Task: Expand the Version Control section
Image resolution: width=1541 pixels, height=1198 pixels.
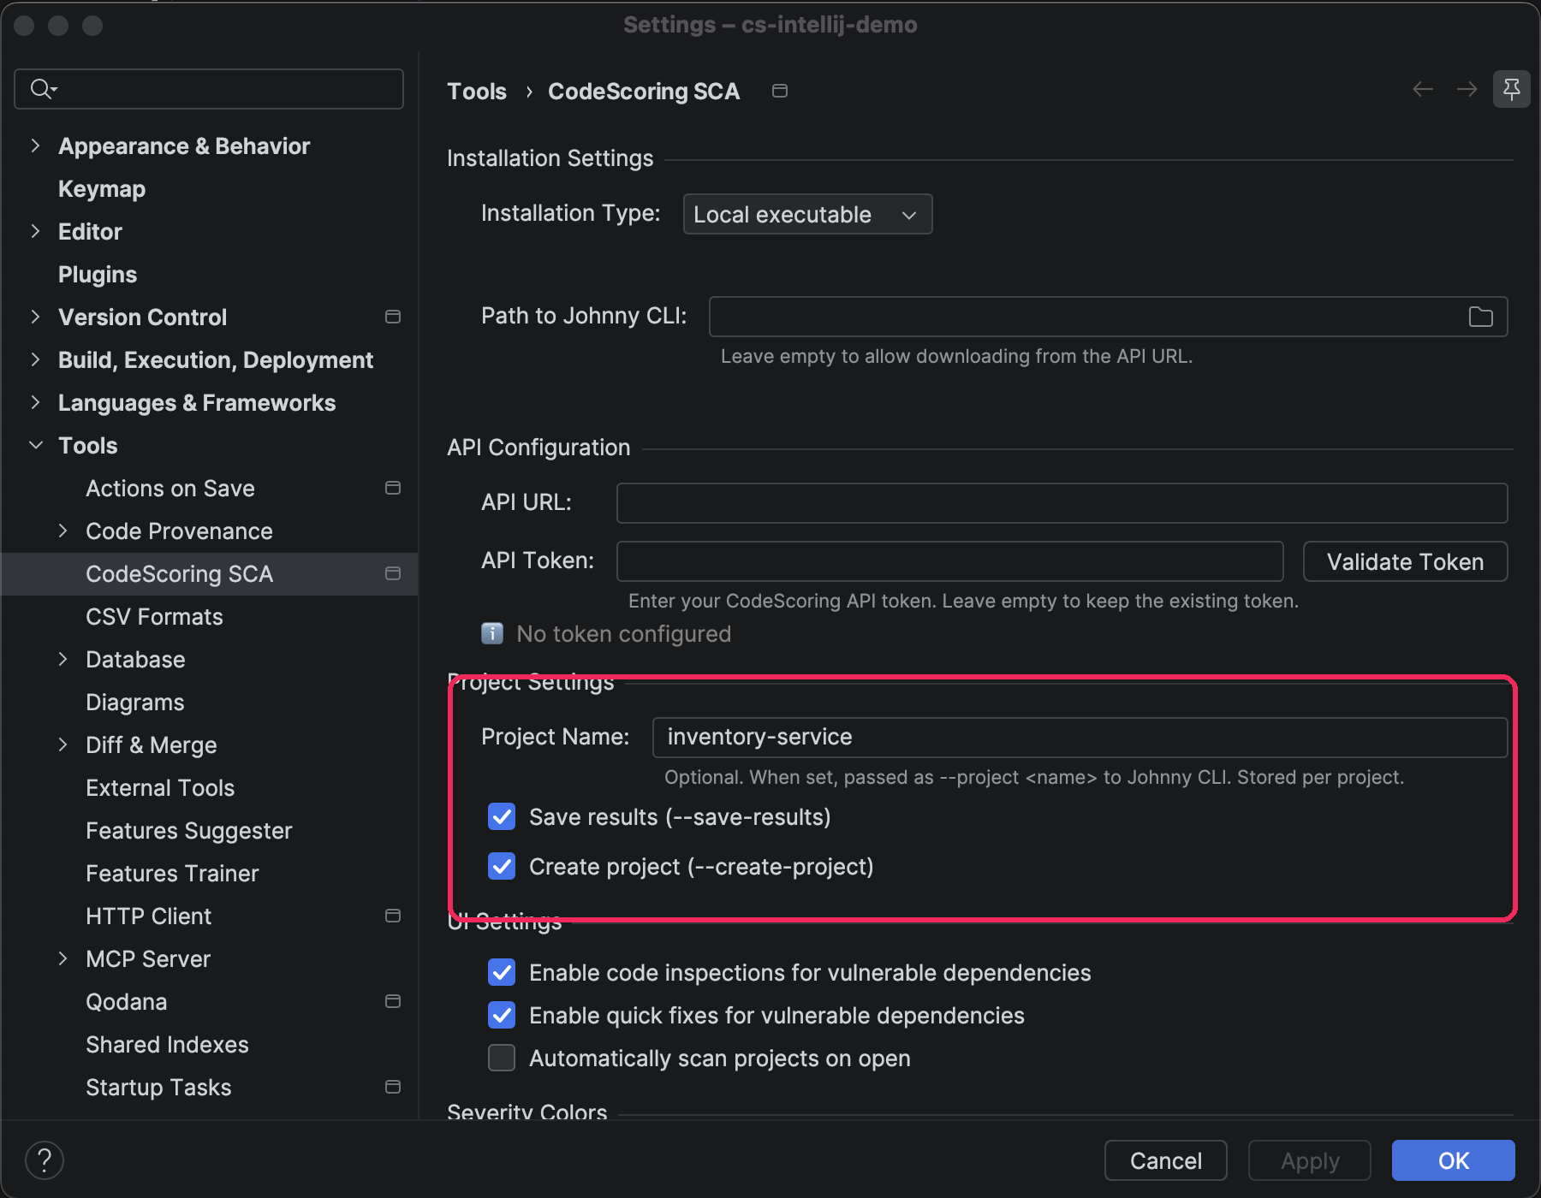Action: (35, 317)
